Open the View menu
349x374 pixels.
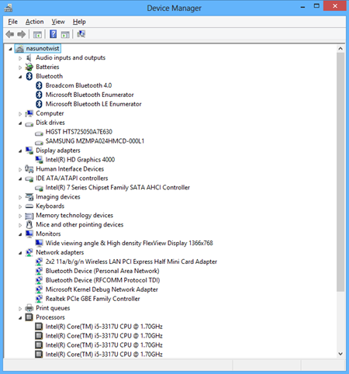click(58, 22)
